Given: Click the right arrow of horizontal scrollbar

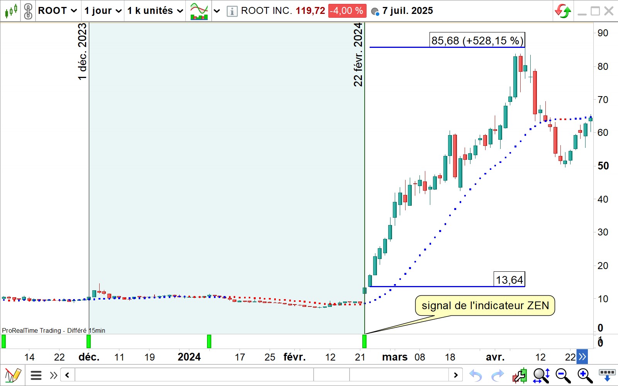Looking at the screenshot, I should tap(456, 375).
